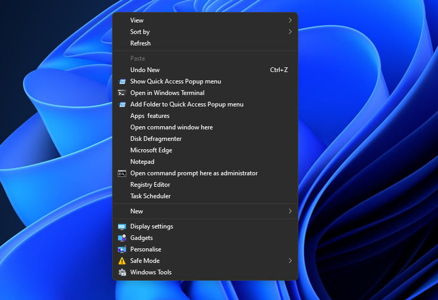Click the Windows Tools gear icon
The height and width of the screenshot is (300, 438).
coord(122,272)
